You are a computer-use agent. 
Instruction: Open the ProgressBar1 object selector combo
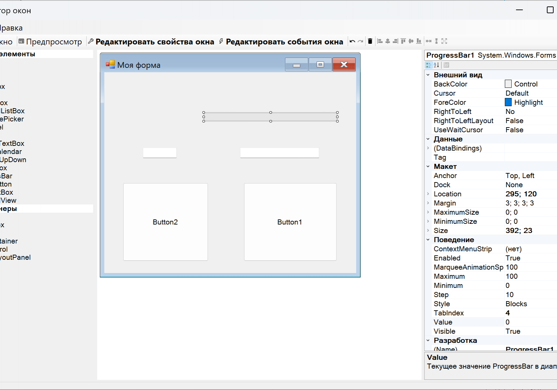click(491, 55)
